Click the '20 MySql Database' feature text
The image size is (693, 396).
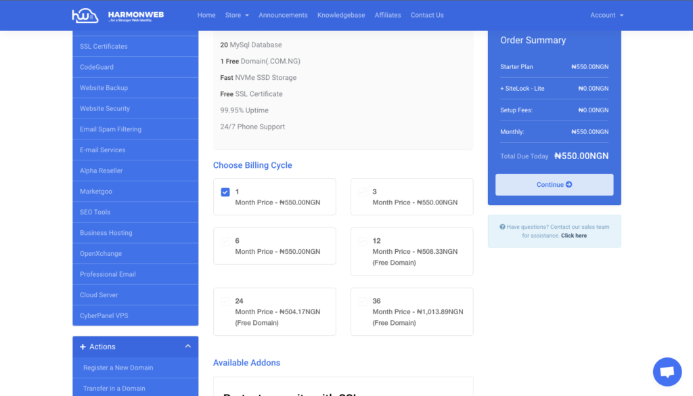coord(251,45)
